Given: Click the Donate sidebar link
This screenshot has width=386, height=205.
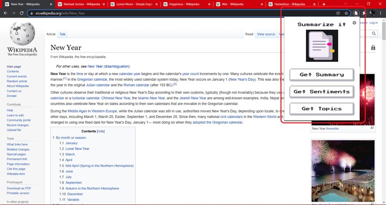Looking at the screenshot, I should (x=11, y=96).
